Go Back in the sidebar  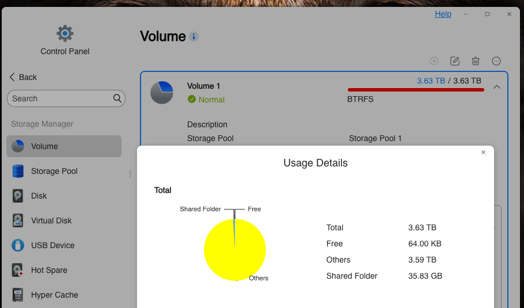[x=23, y=77]
